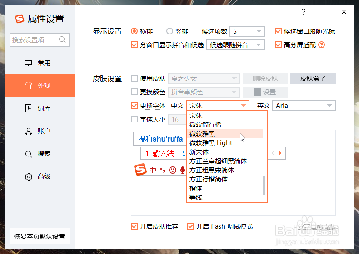Click the grey color swatch beside 设置
The width and height of the screenshot is (359, 254).
[258, 92]
